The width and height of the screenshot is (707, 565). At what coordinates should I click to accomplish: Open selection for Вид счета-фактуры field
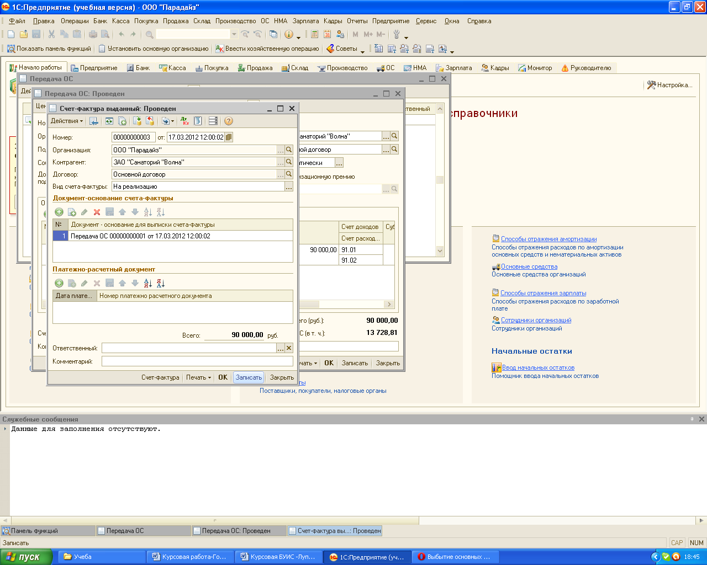pyautogui.click(x=288, y=187)
